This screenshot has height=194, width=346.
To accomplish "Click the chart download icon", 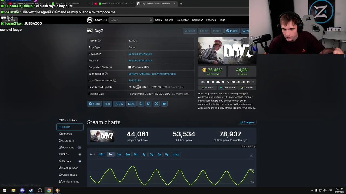I will 251,155.
